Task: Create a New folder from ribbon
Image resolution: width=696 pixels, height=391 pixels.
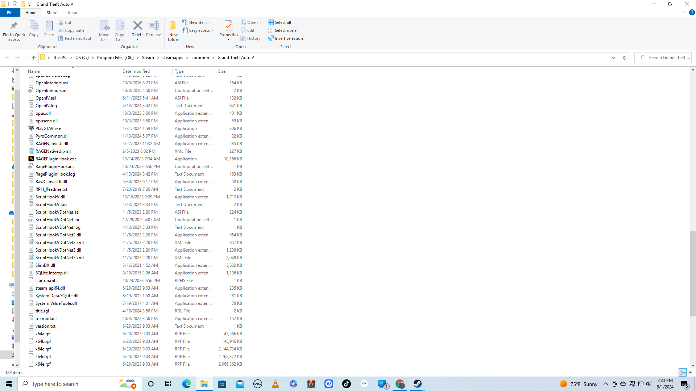Action: 173,30
